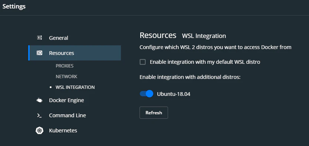This screenshot has width=309, height=146.
Task: Click the Resources disk icon in the sidebar
Action: coord(39,53)
